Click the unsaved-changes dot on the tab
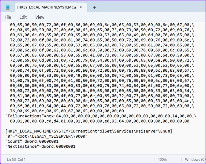 [81, 7]
